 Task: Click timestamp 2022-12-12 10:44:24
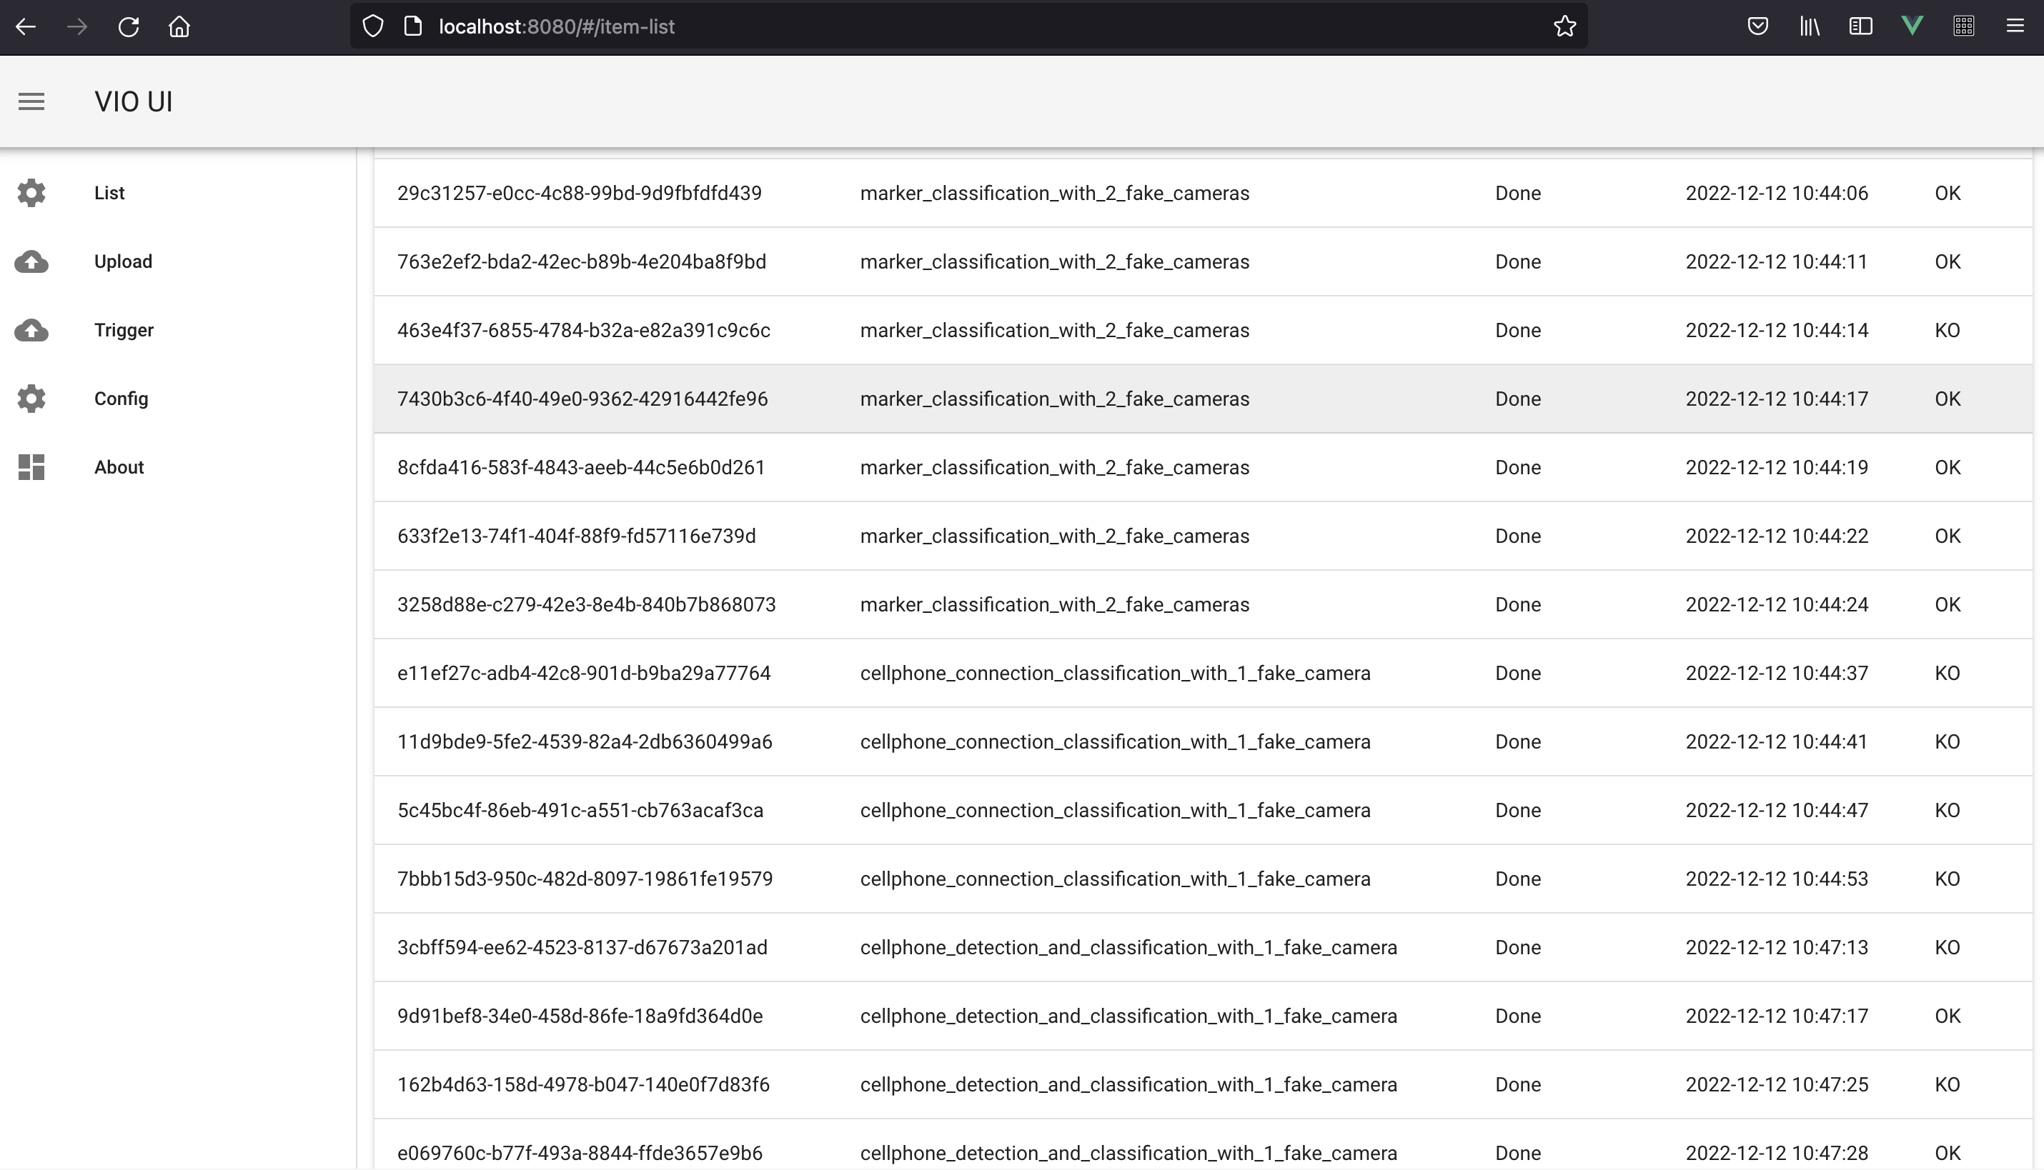pos(1776,604)
